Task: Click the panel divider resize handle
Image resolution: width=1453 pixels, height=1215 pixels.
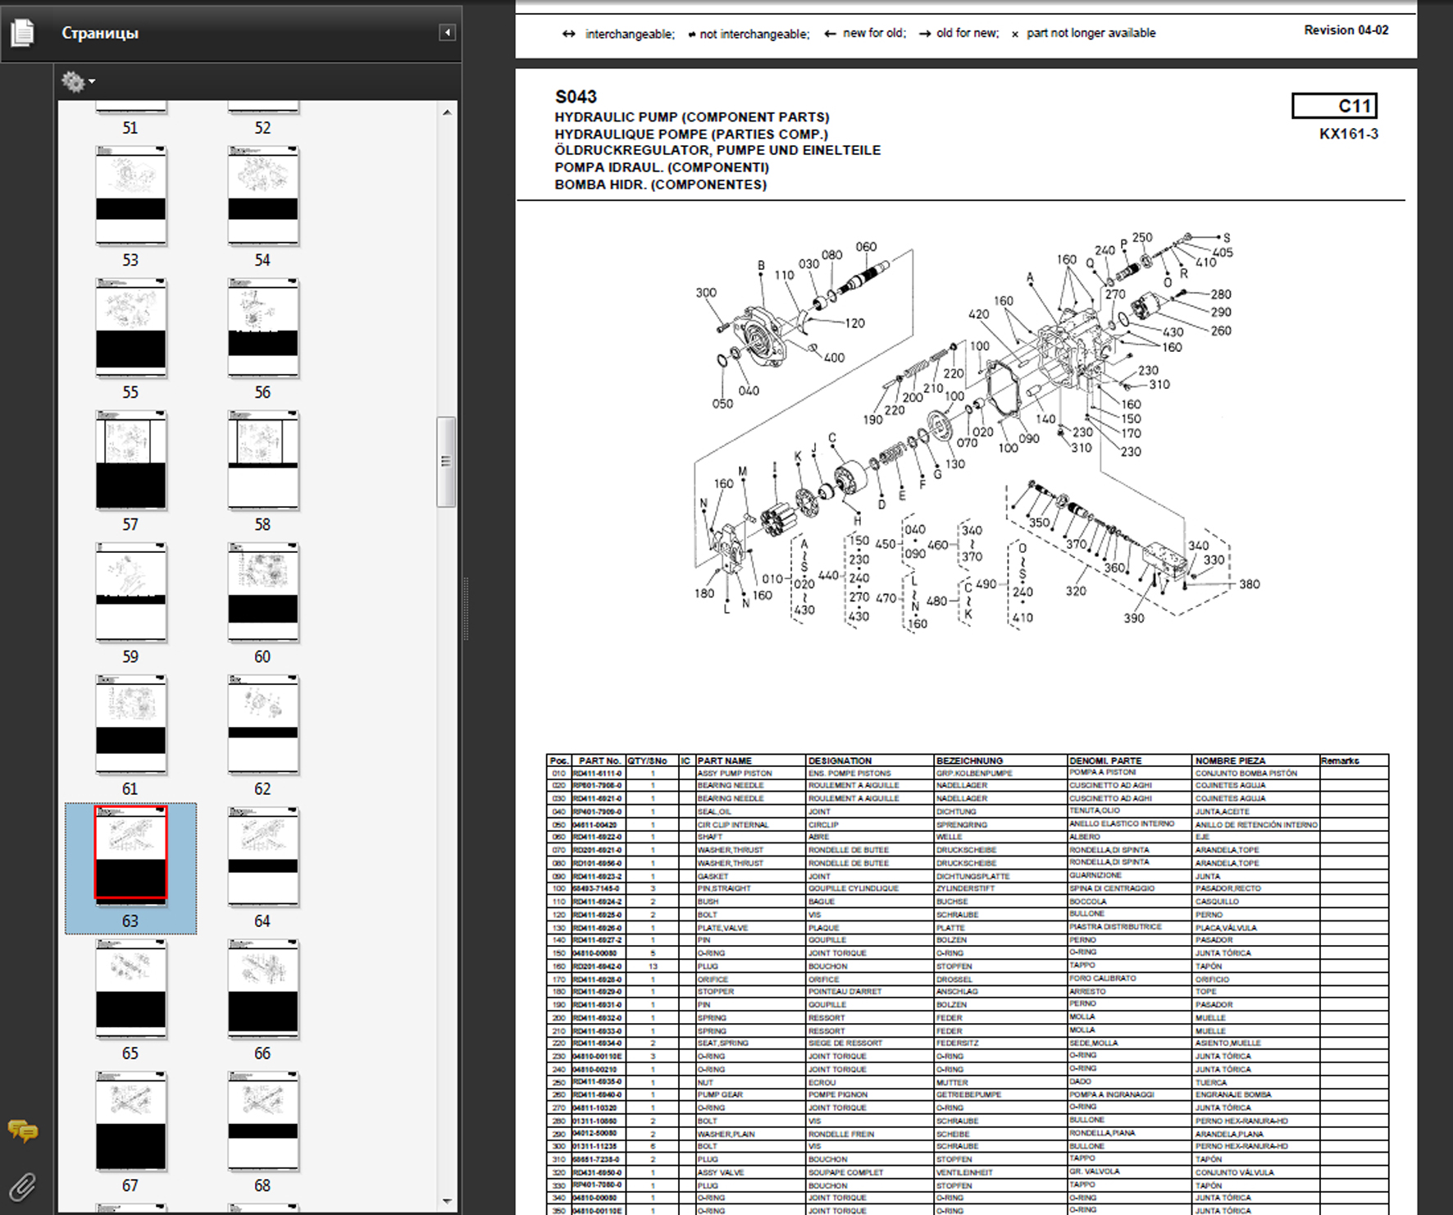Action: [466, 607]
